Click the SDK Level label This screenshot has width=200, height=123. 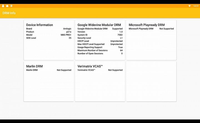pyautogui.click(x=31, y=38)
